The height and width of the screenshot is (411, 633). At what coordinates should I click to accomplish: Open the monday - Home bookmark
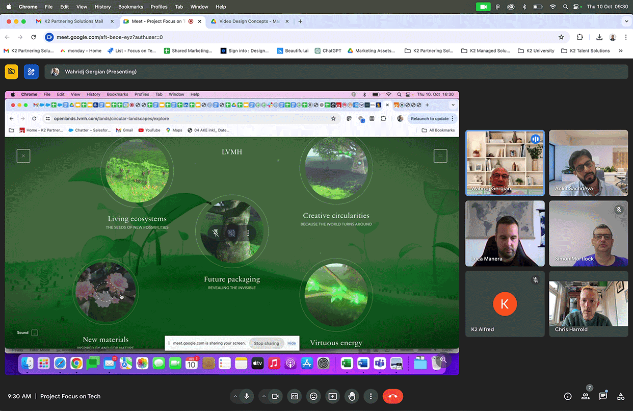(81, 50)
